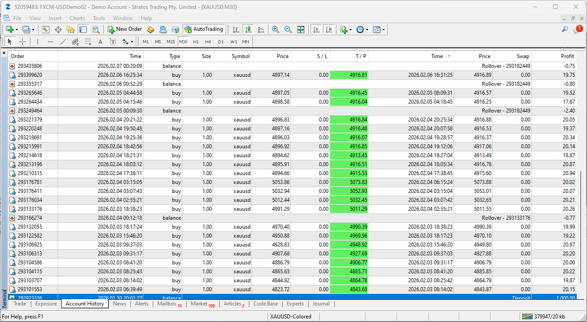Toggle the AutoTrading button

[203, 29]
